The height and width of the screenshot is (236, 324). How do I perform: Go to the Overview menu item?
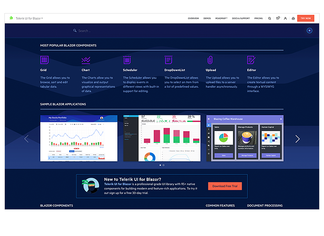point(193,18)
